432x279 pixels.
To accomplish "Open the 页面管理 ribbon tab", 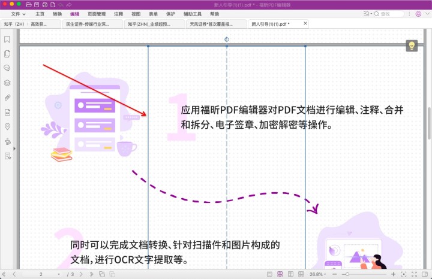I will tap(97, 13).
